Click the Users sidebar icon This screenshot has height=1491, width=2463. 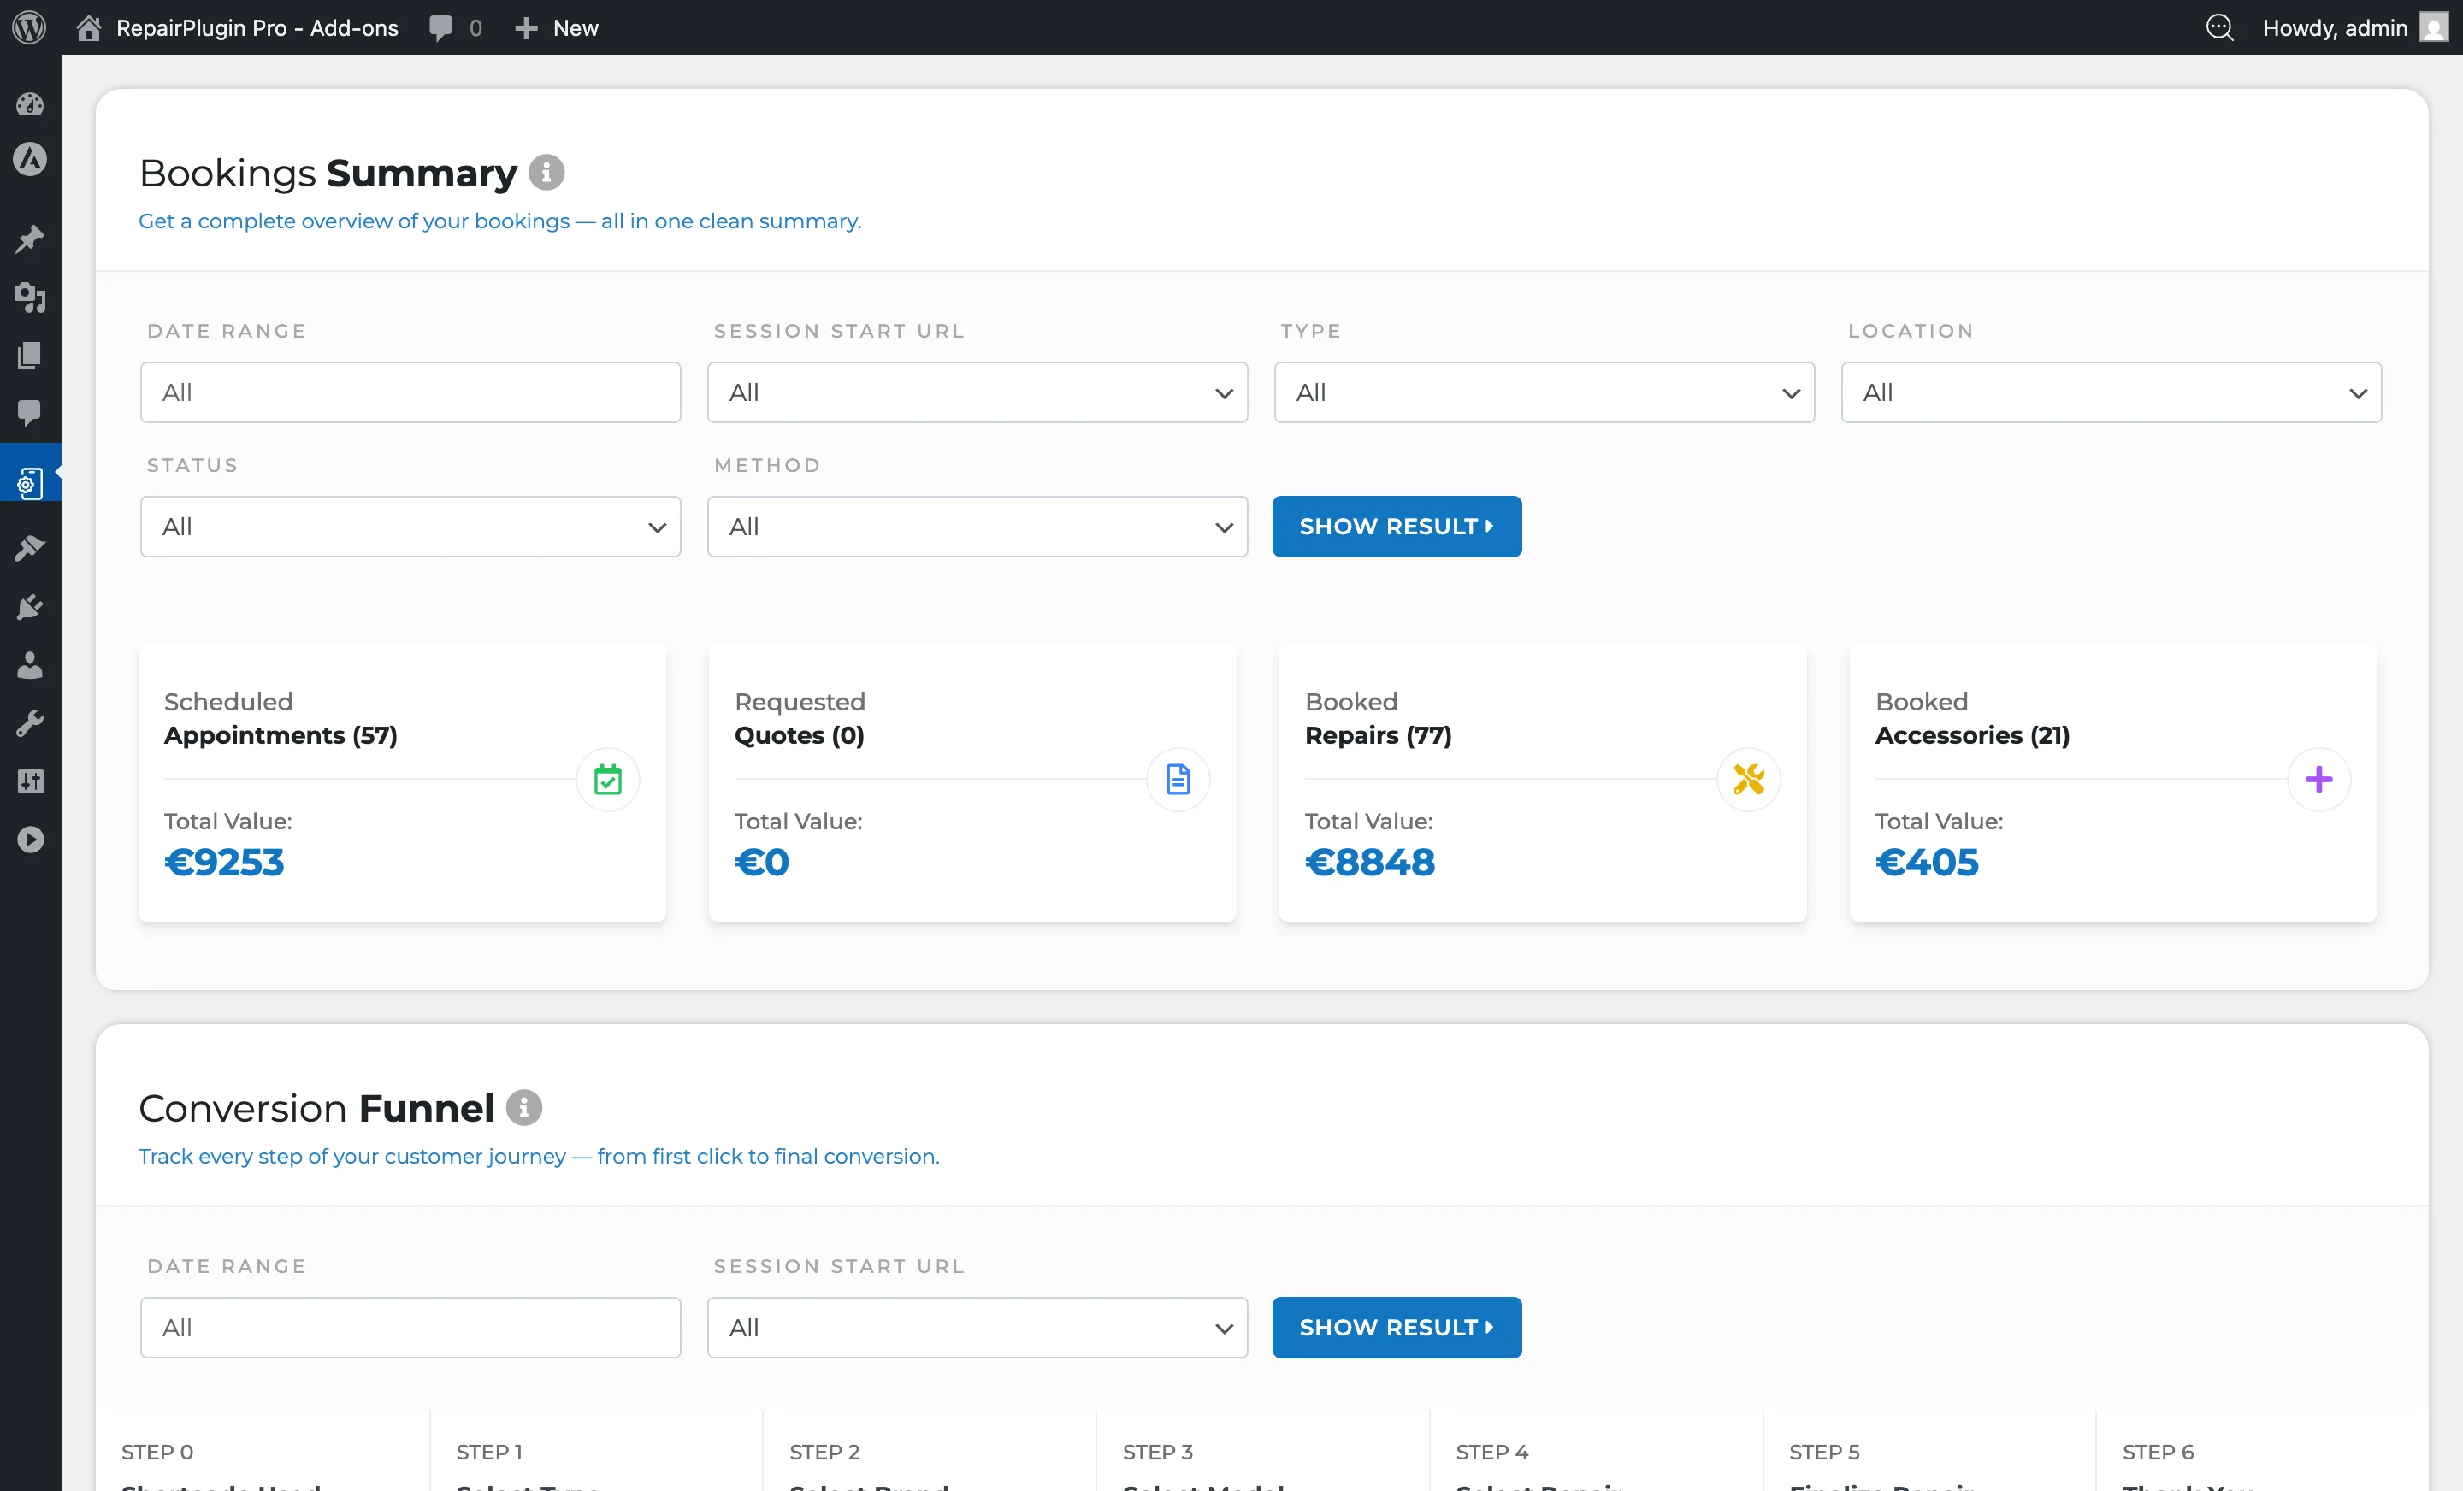(x=30, y=665)
